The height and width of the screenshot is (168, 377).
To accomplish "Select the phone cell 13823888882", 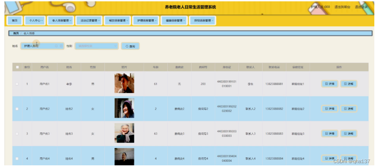I will click(274, 109).
